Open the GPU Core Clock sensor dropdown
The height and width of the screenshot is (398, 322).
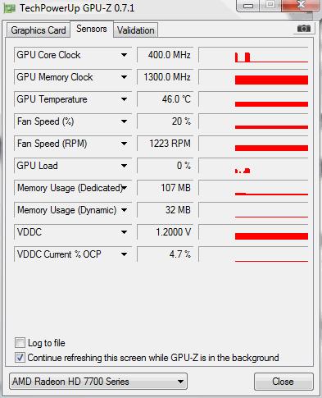pyautogui.click(x=124, y=55)
